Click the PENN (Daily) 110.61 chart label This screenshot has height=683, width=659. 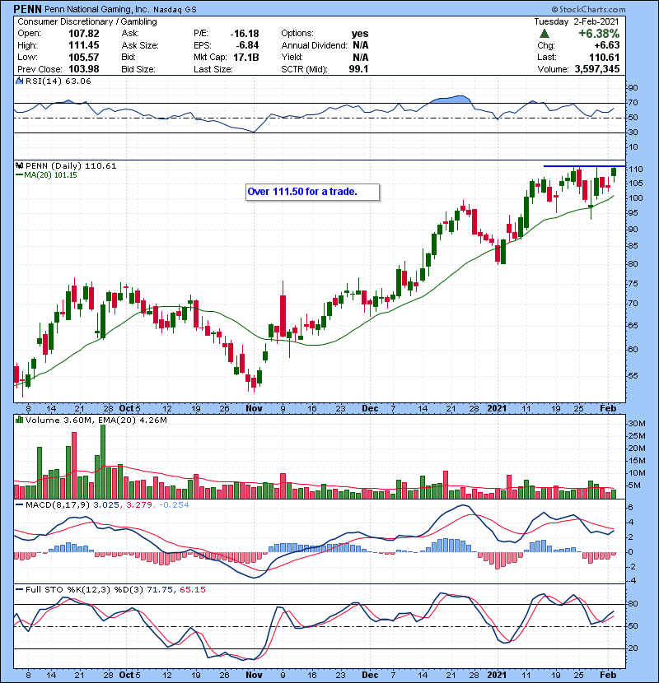(x=71, y=165)
